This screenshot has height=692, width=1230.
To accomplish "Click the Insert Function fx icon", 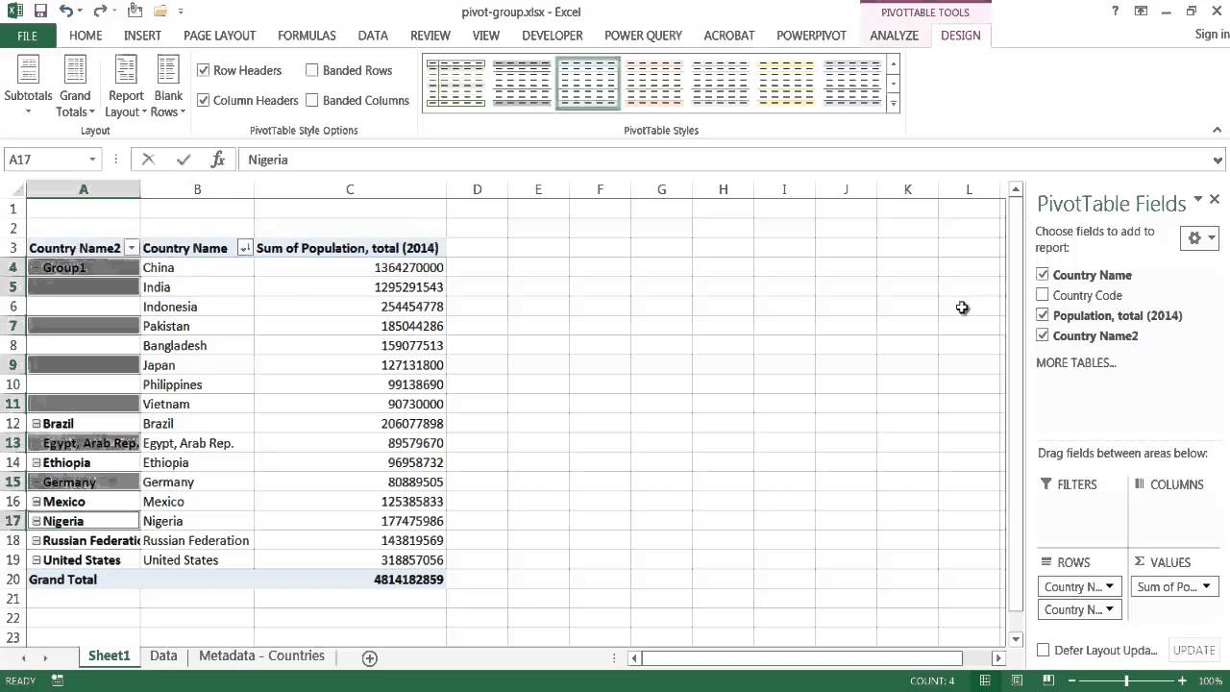I will [x=218, y=160].
